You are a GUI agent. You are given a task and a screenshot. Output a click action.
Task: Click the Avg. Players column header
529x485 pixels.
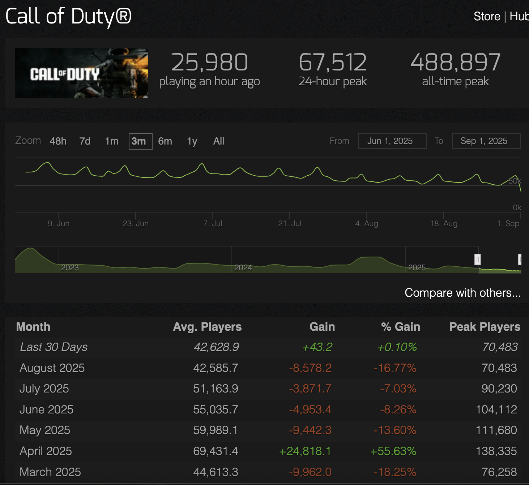click(x=207, y=327)
